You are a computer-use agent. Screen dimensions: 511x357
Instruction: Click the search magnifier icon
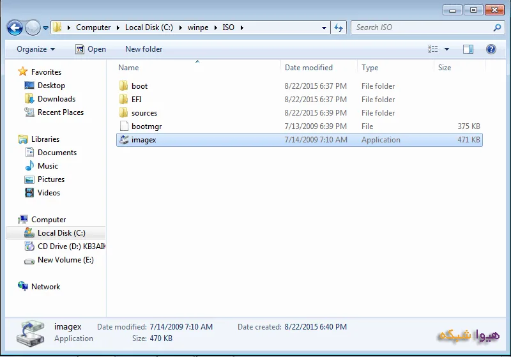497,27
